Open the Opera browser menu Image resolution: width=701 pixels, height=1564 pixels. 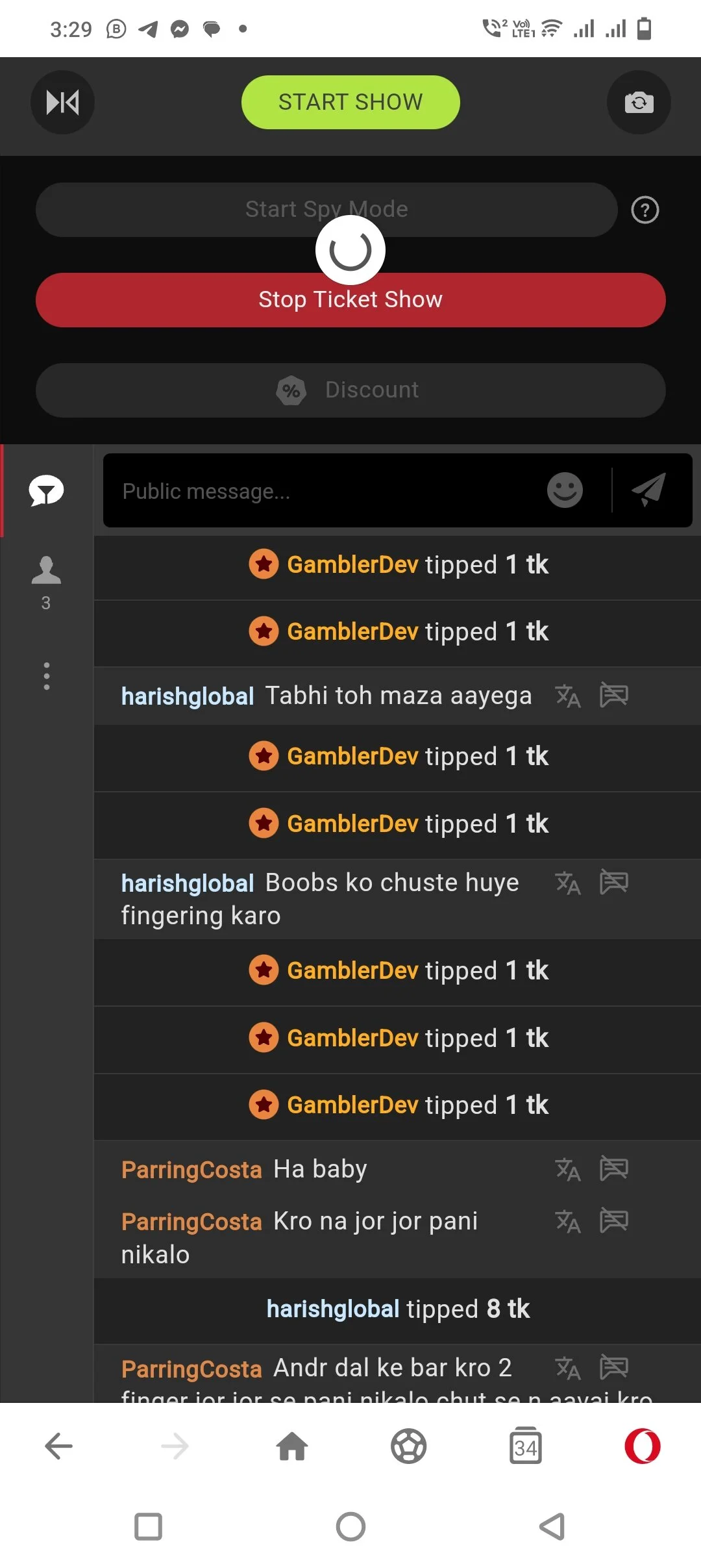[x=642, y=1446]
